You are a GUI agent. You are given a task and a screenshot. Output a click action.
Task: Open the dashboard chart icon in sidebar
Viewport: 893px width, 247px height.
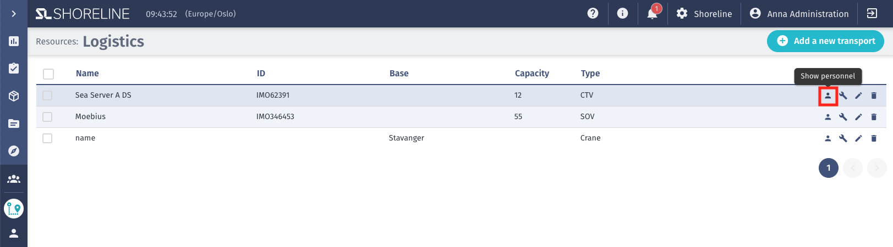[x=14, y=41]
